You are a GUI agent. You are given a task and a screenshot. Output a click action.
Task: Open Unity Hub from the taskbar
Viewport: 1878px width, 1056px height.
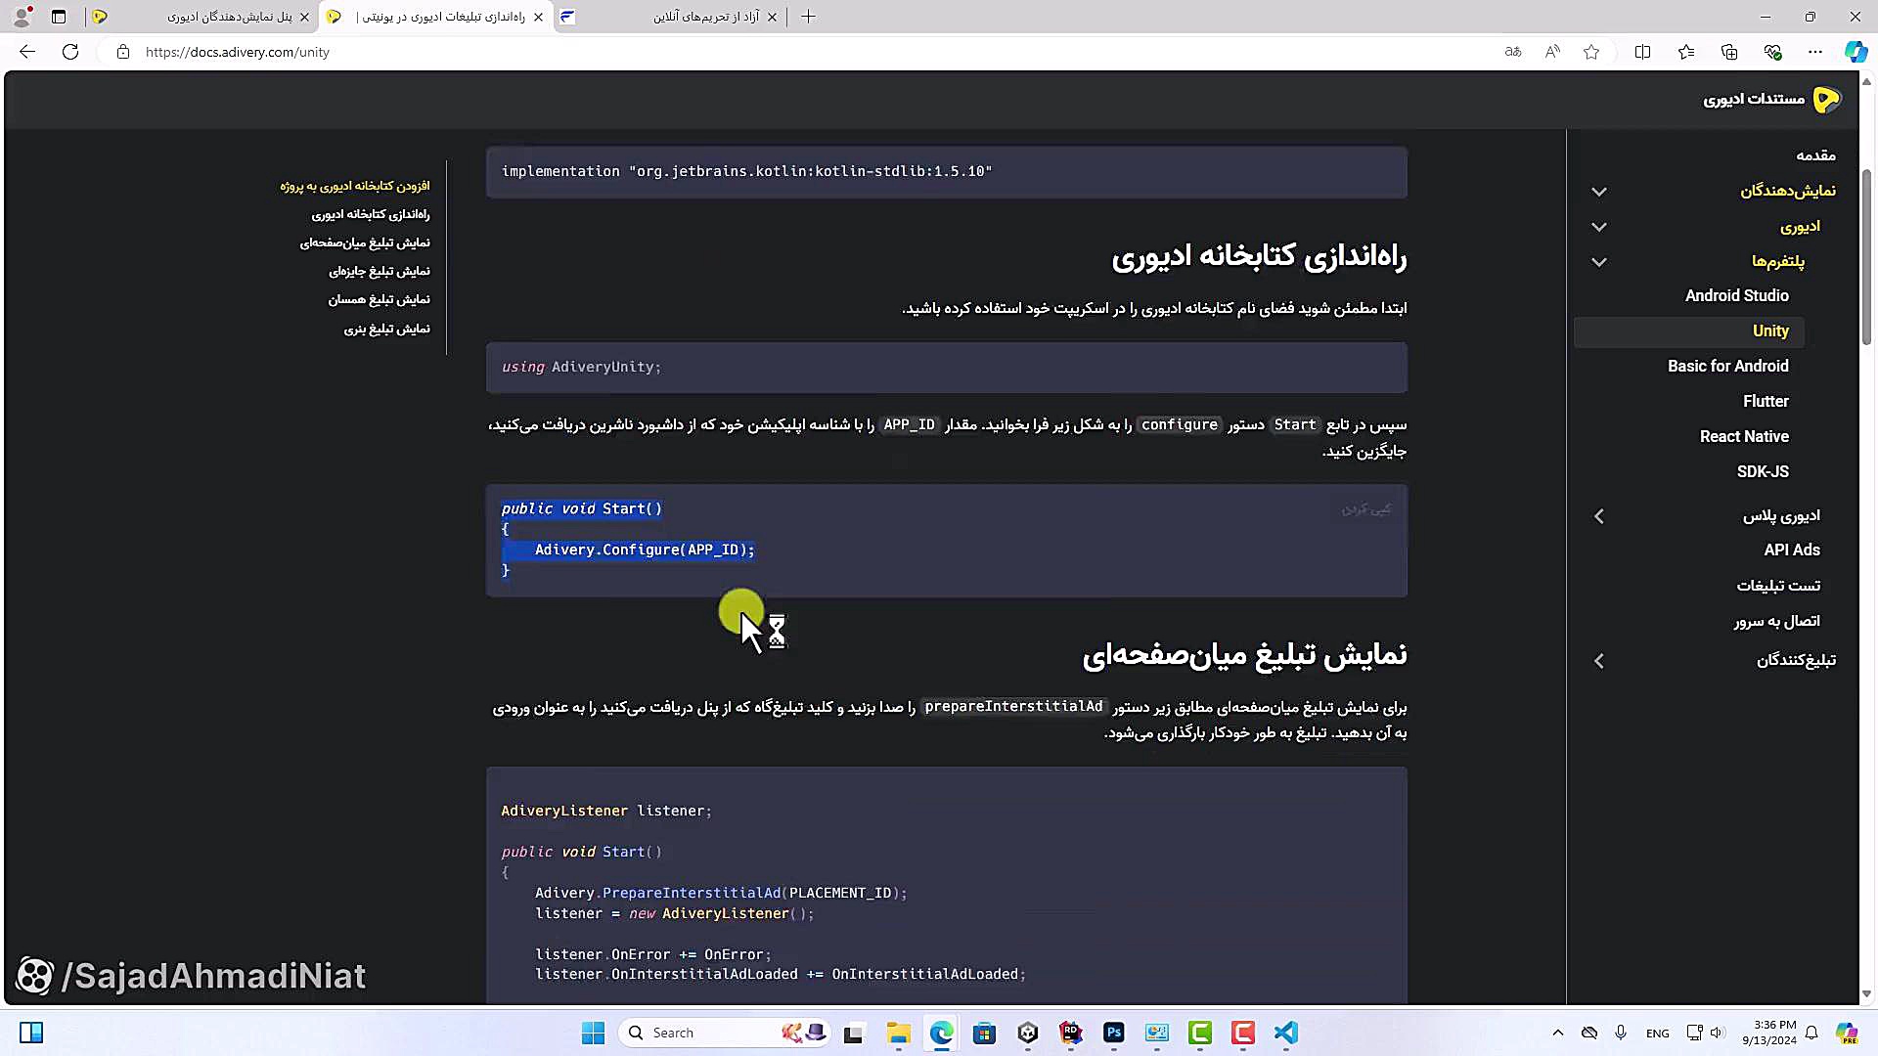click(1027, 1033)
